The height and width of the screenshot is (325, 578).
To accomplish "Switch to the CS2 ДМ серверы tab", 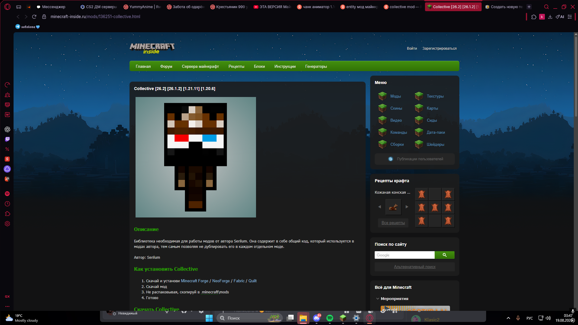I will point(98,7).
